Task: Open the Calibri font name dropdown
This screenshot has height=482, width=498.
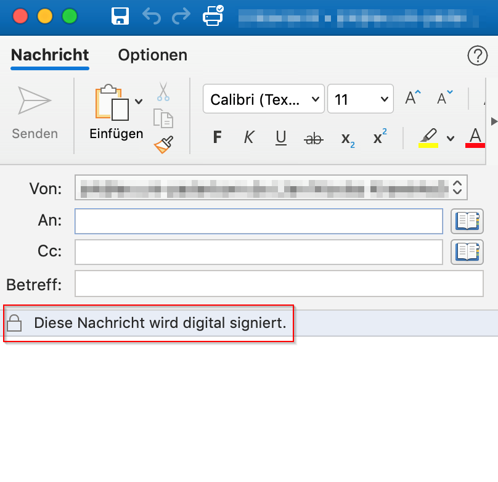Action: pos(263,99)
